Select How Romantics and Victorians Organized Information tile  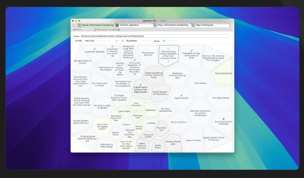pyautogui.click(x=80, y=81)
